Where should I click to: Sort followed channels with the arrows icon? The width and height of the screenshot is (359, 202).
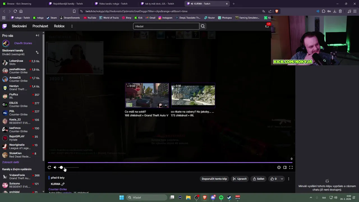click(37, 52)
